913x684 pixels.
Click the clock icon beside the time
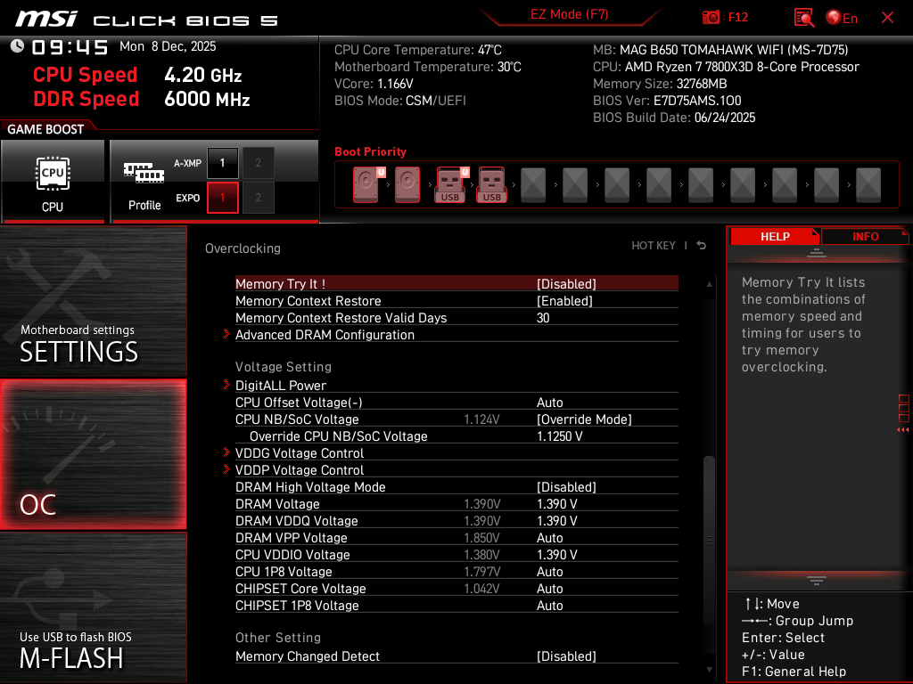(x=17, y=46)
